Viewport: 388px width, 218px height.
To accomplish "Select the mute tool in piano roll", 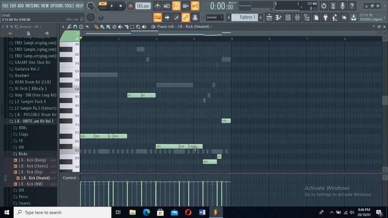I will coord(120,27).
